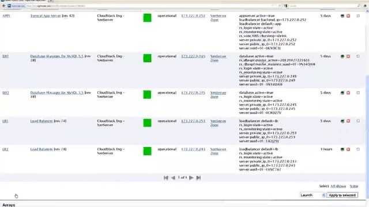Open XenServer Zone link in LB1 row

point(218,123)
